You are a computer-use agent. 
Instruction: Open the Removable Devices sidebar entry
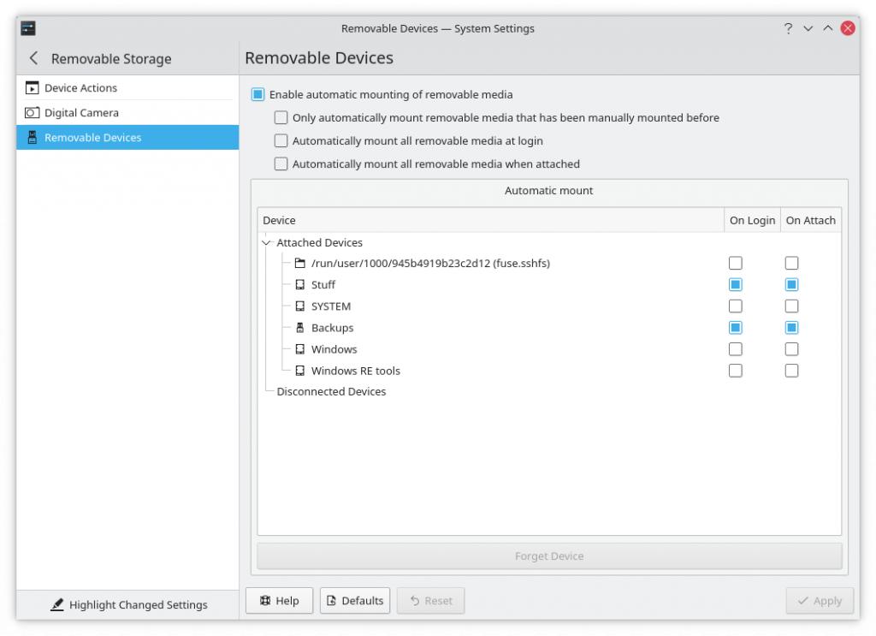pos(92,138)
